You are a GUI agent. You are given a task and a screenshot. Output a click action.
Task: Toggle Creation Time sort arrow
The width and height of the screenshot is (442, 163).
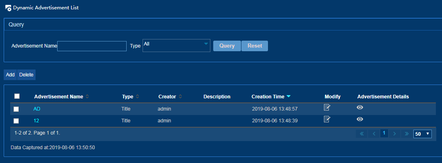288,96
